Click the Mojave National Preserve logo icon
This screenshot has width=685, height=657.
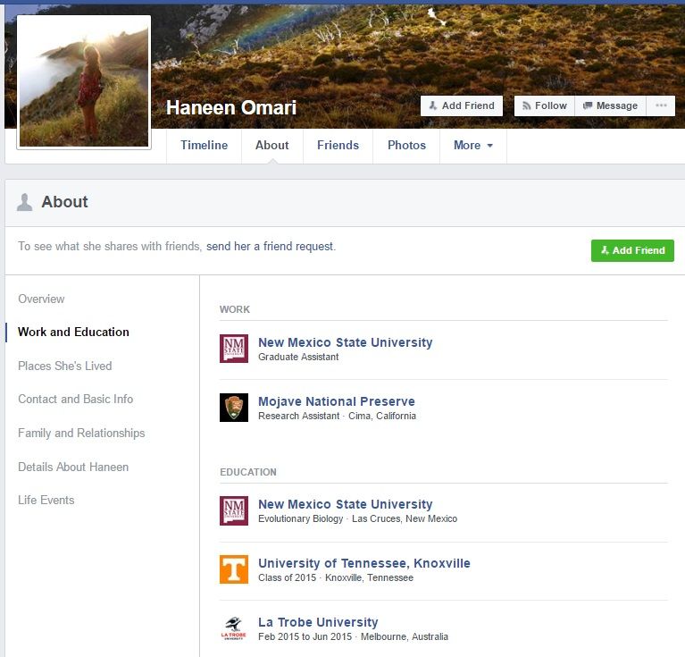(234, 408)
